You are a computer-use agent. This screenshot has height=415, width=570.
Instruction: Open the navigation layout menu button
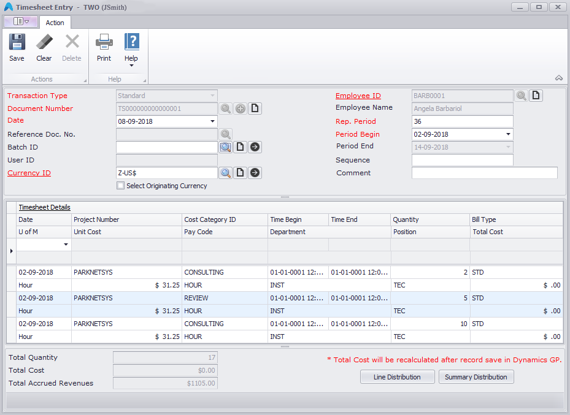point(21,21)
